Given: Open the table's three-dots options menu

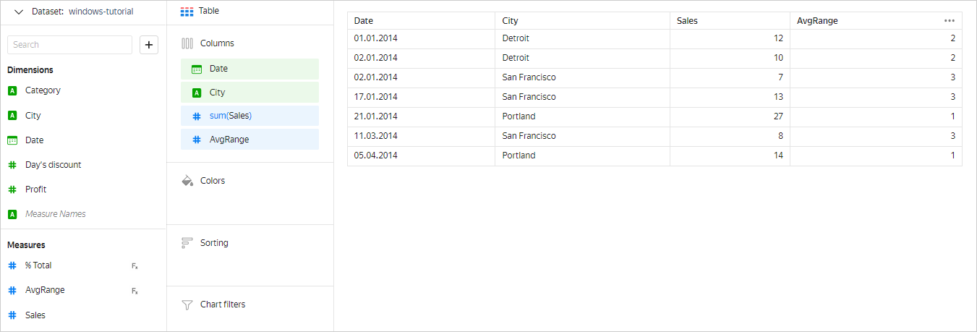Looking at the screenshot, I should pos(950,21).
